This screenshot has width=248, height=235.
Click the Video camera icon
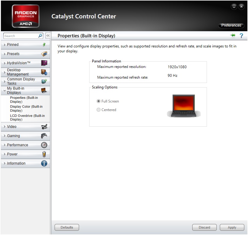tap(44, 127)
